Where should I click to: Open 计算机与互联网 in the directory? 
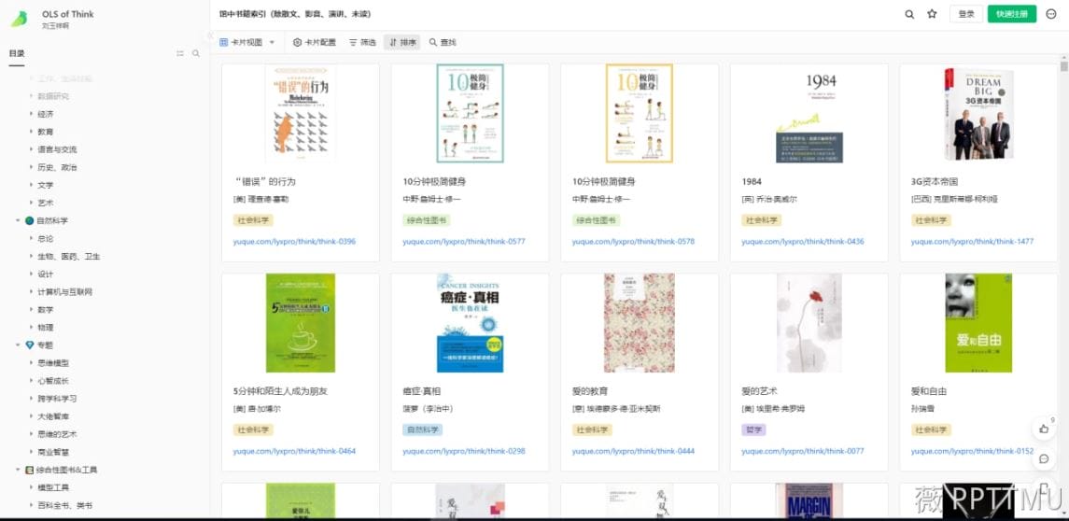pos(64,292)
